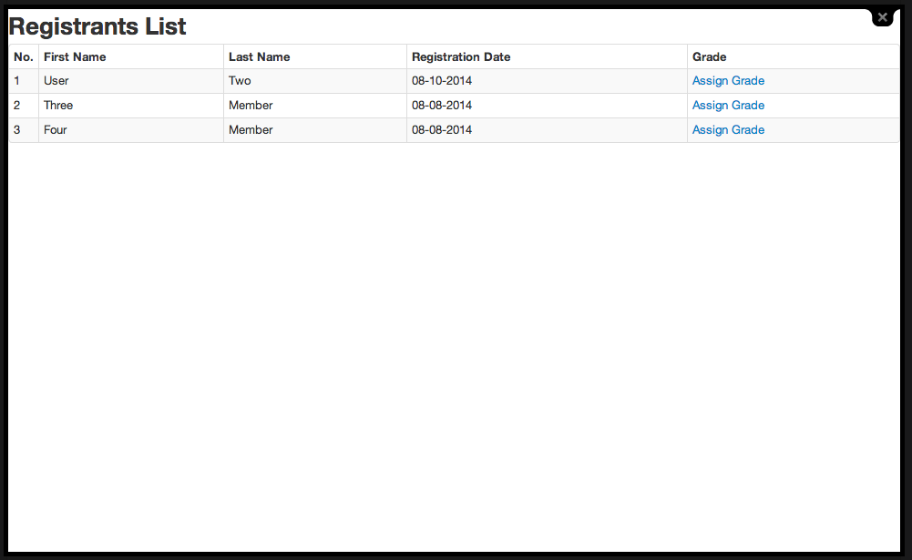This screenshot has width=912, height=560.
Task: Select first name cell 'Three'
Action: tap(58, 106)
